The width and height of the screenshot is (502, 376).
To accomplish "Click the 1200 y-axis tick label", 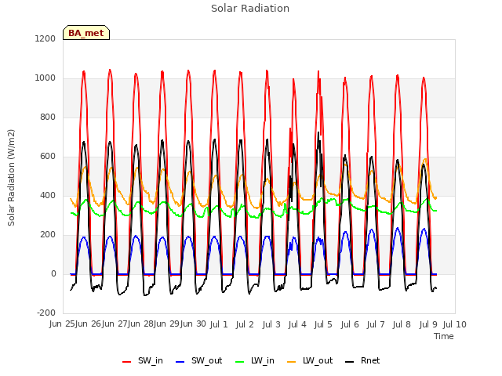I will click(45, 38).
